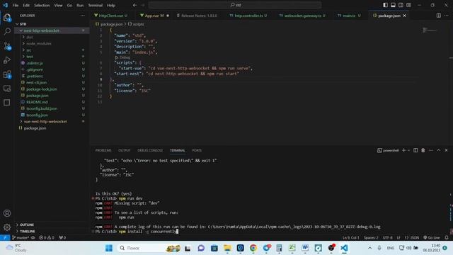
Task: Open package-lock.json in explorer
Action: pyautogui.click(x=41, y=89)
